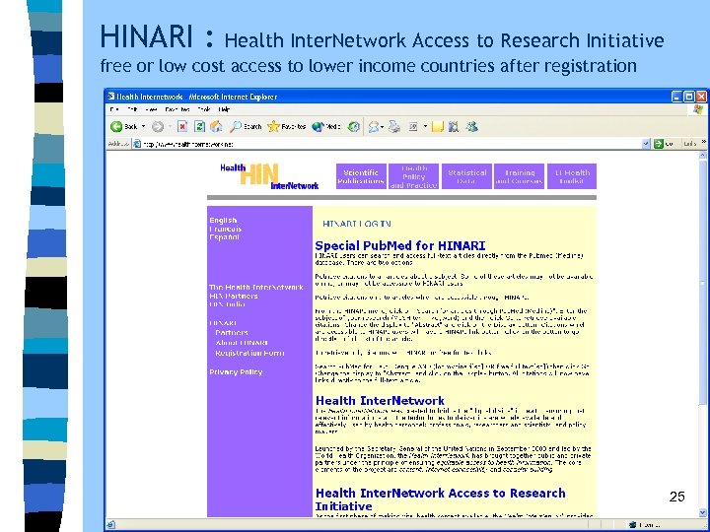
Task: Open the Media globe toolbar button
Action: coord(326,127)
